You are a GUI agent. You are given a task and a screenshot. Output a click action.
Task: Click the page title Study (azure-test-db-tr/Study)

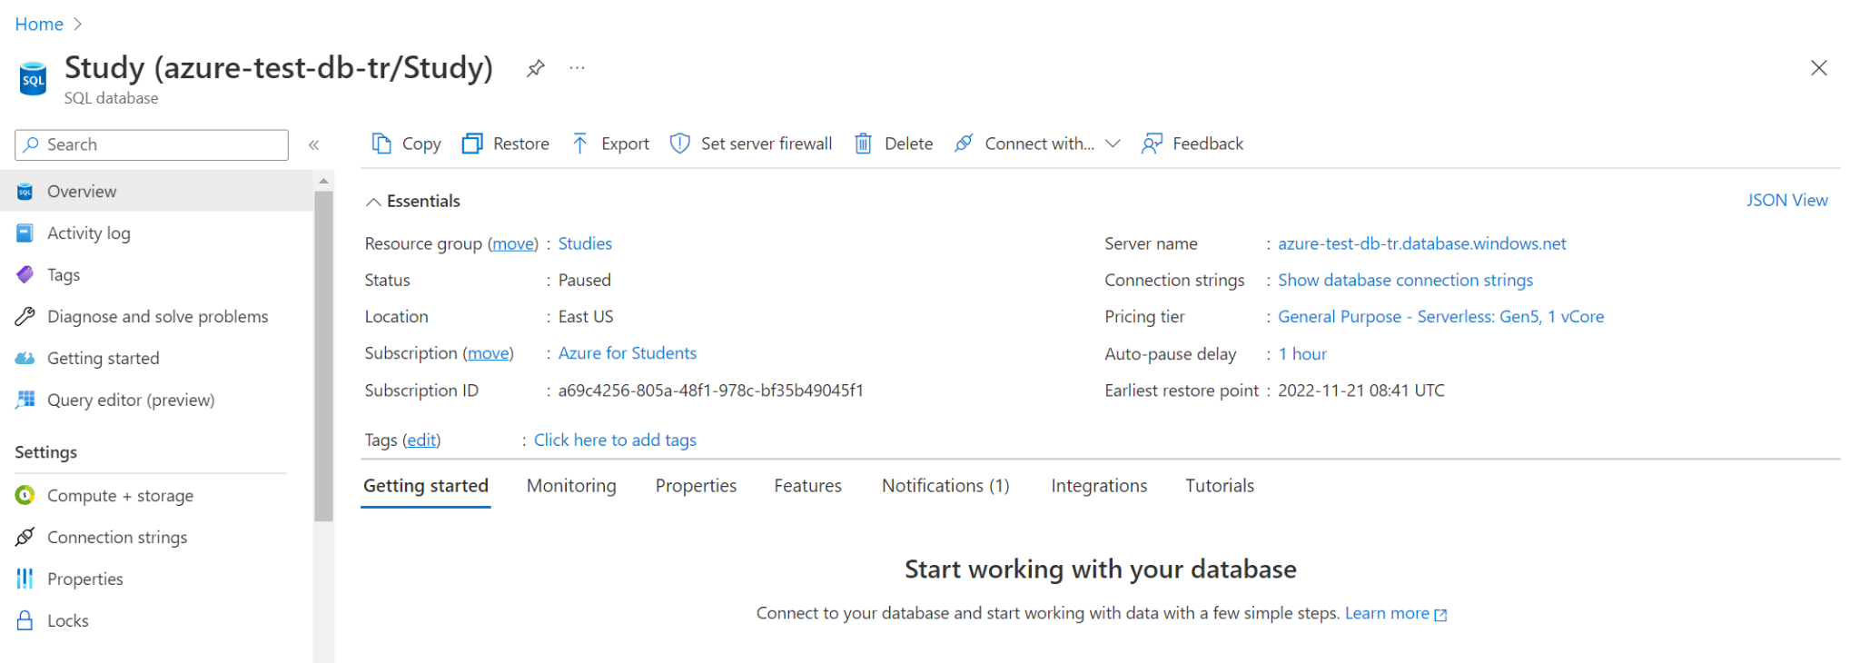click(279, 68)
